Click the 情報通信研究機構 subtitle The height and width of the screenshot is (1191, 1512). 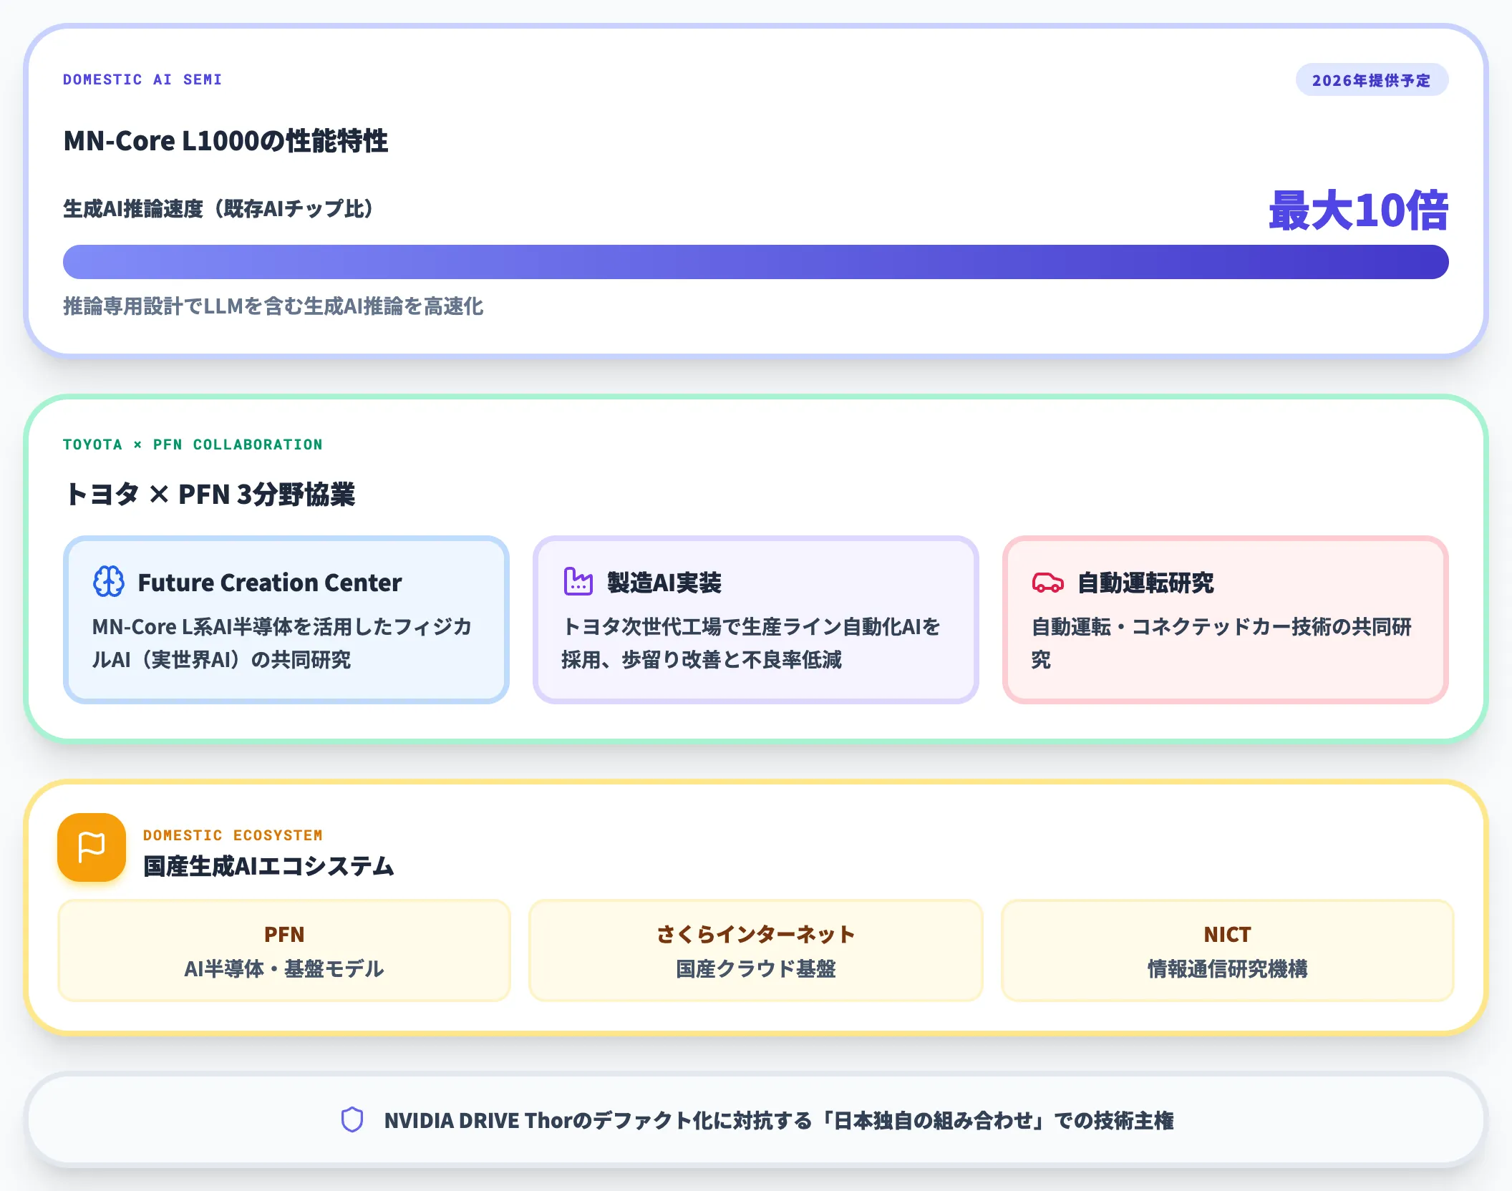pyautogui.click(x=1227, y=968)
